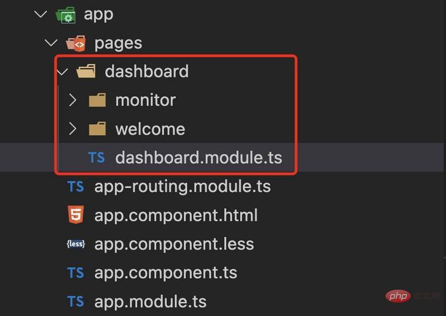Open the dashboard.module.ts file
This screenshot has height=316, width=446.
click(199, 158)
